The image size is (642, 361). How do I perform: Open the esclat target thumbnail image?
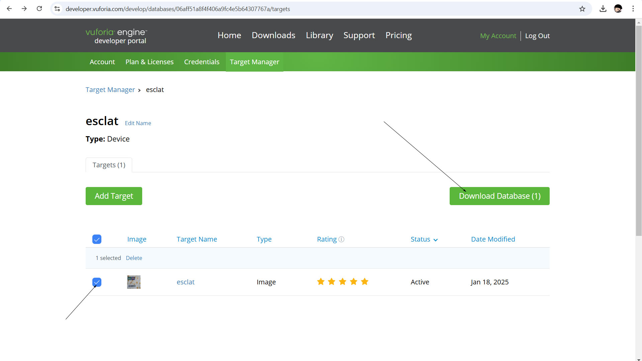pos(133,282)
